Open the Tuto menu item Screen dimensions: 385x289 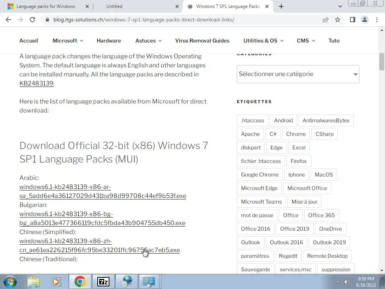point(334,41)
